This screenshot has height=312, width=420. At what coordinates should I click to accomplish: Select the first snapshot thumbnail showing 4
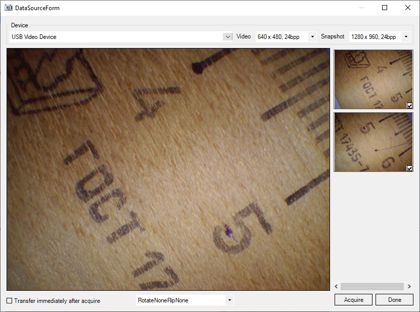click(x=374, y=79)
